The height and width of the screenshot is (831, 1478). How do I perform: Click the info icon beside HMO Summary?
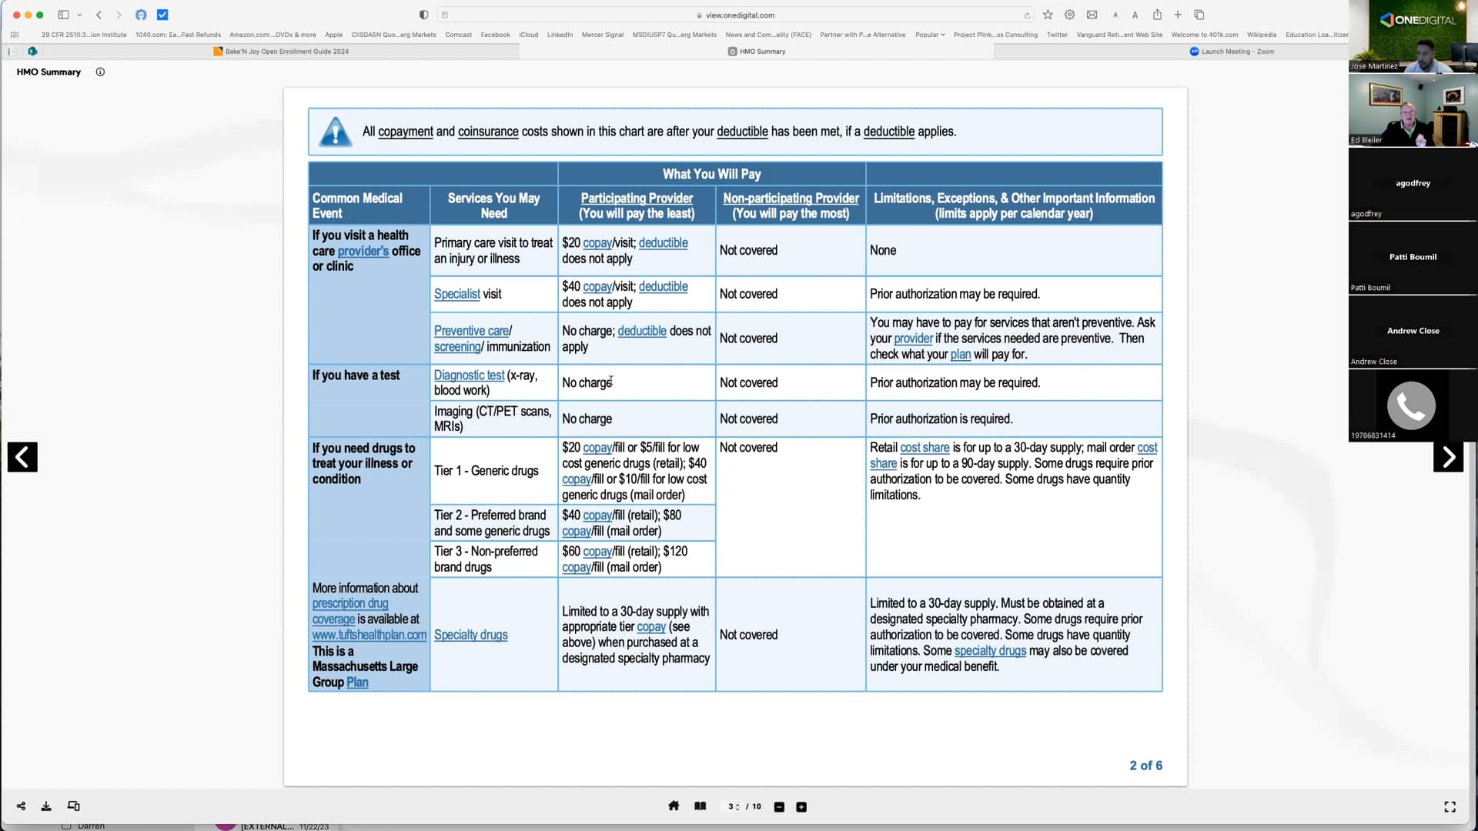(x=100, y=72)
